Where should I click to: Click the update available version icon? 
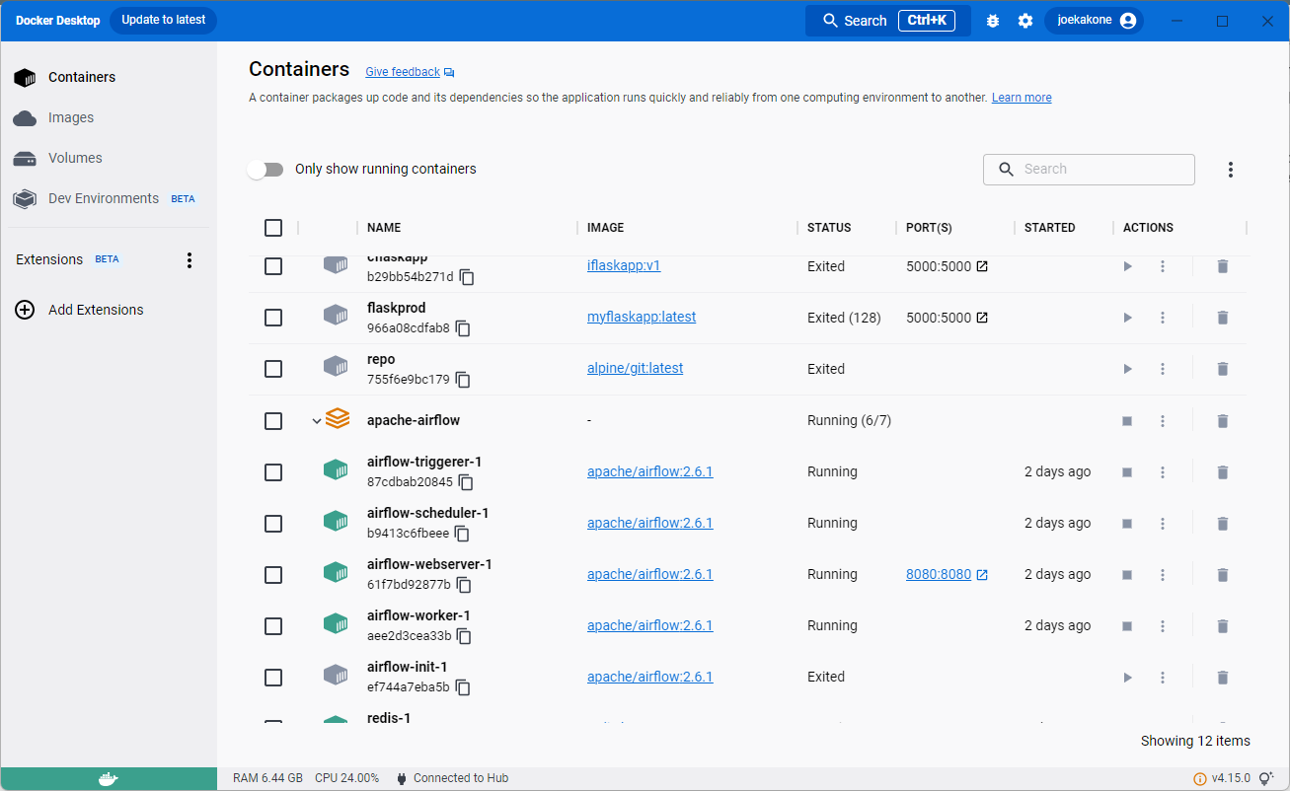click(1200, 779)
